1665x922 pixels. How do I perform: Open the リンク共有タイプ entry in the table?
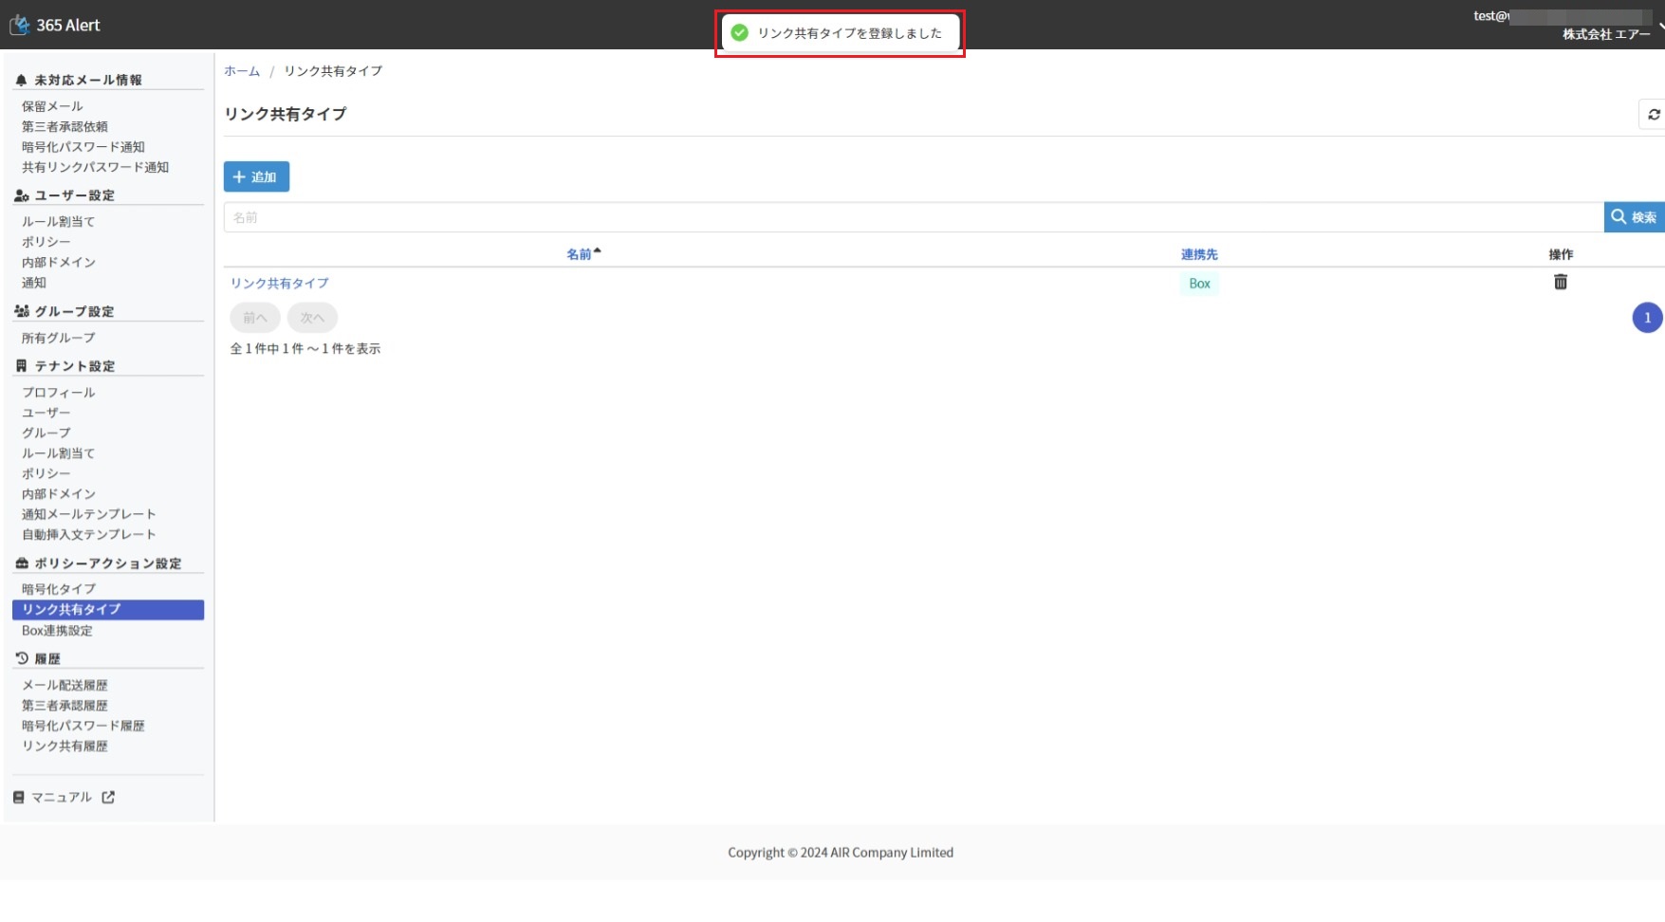point(280,284)
